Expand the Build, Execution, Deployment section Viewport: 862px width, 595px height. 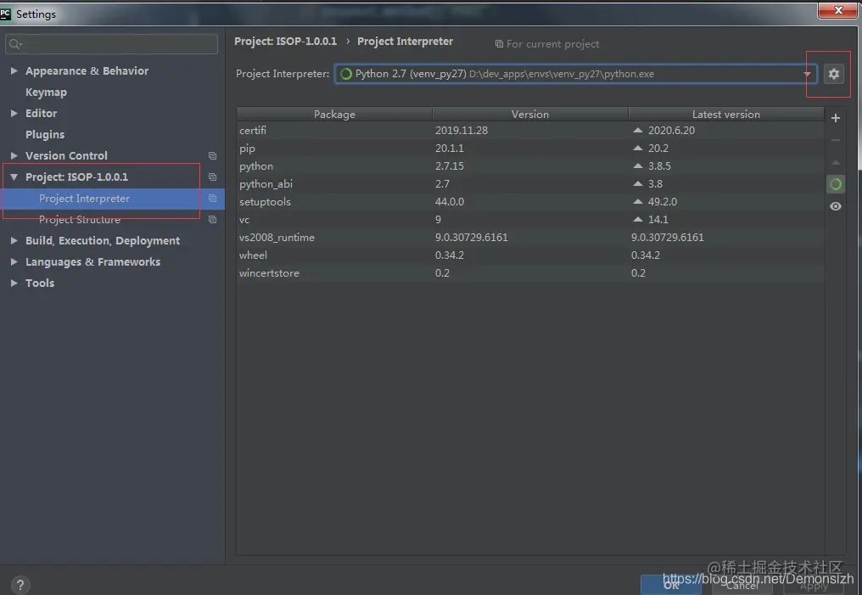pos(14,240)
